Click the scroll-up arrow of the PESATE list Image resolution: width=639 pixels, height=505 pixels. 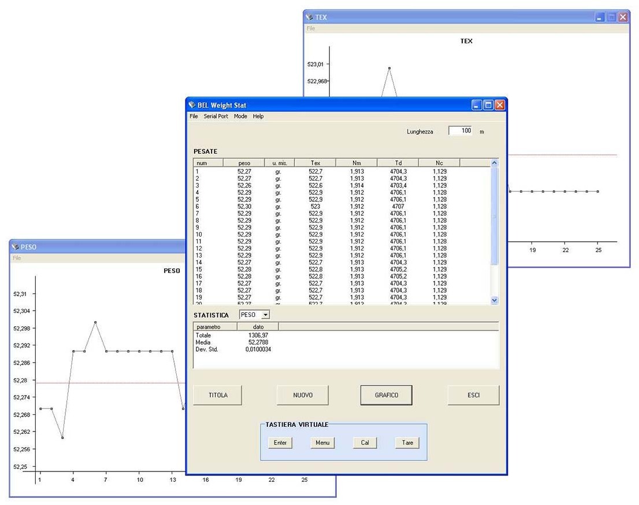click(495, 163)
